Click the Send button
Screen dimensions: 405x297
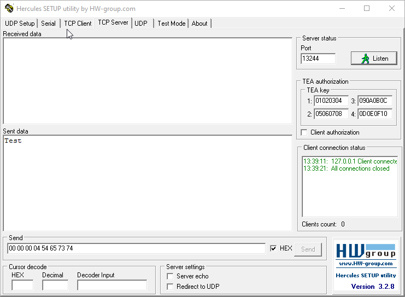(x=308, y=249)
